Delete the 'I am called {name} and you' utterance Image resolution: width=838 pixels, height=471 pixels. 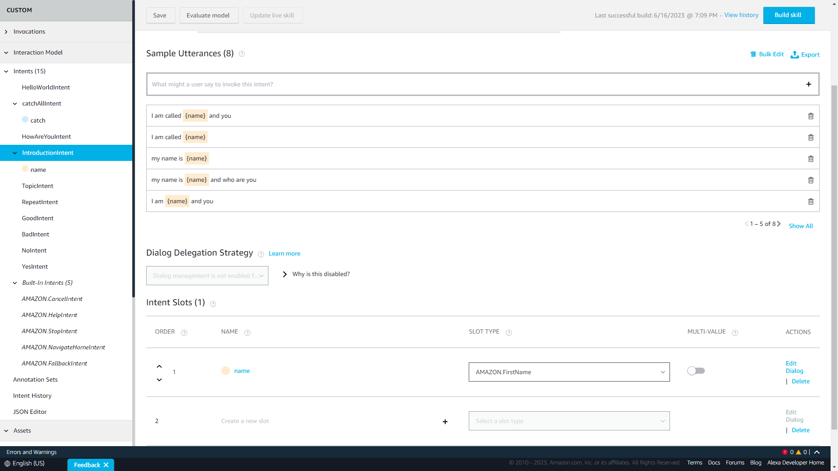pyautogui.click(x=811, y=116)
